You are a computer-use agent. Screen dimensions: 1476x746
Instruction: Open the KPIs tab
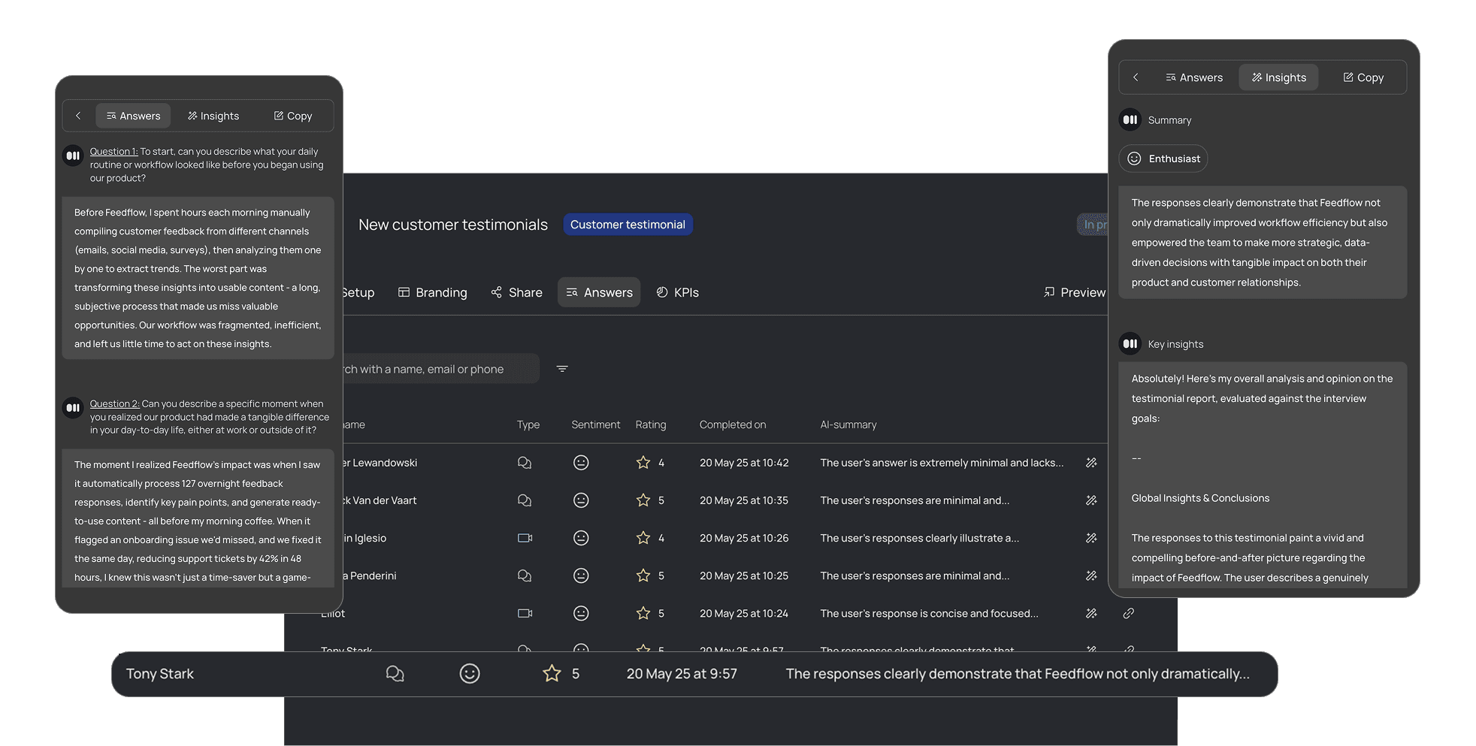pos(678,292)
